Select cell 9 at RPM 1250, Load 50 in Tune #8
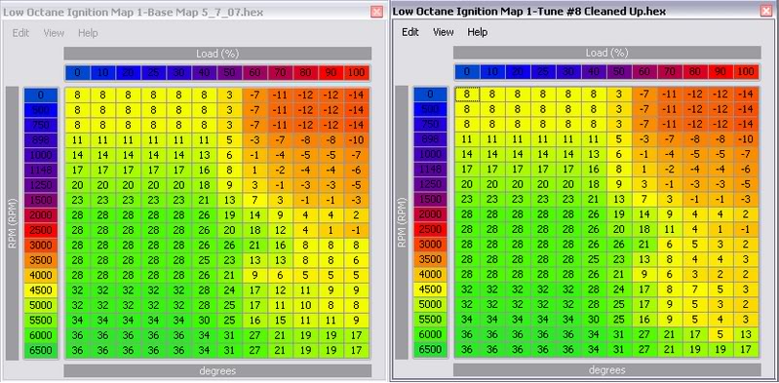This screenshot has height=383, width=779. click(x=619, y=184)
